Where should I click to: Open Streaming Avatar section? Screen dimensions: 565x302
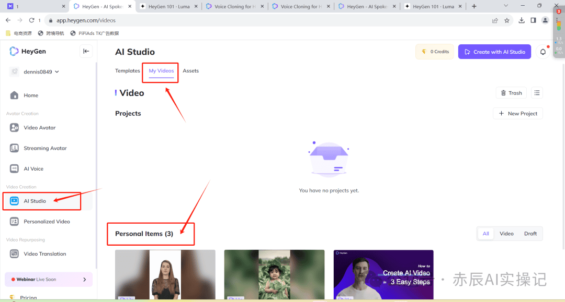45,148
